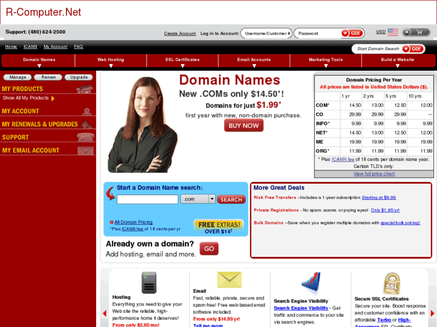The width and height of the screenshot is (437, 327).
Task: Click the Email envelope icon
Action: coord(230,280)
